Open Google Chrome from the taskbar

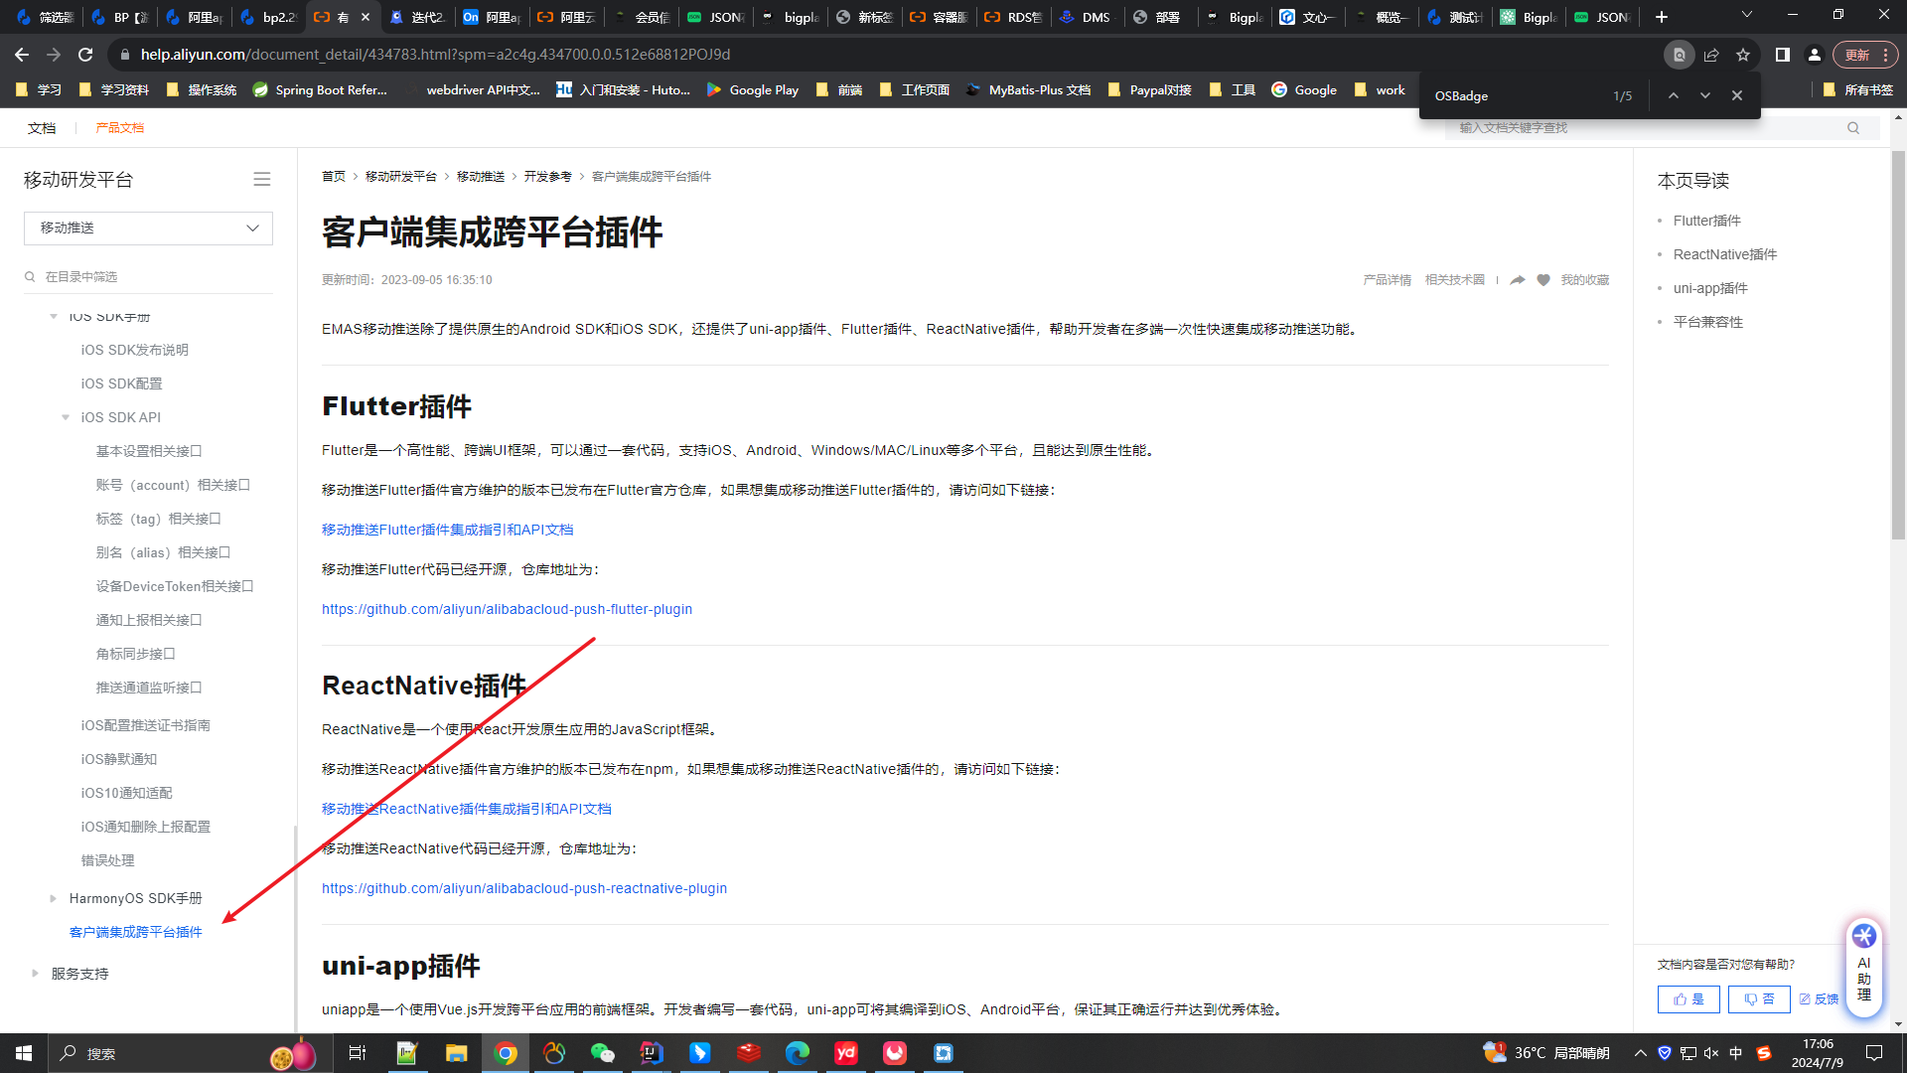click(506, 1053)
